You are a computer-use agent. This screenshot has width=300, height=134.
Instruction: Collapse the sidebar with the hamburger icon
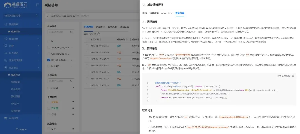pyautogui.click(x=37, y=5)
